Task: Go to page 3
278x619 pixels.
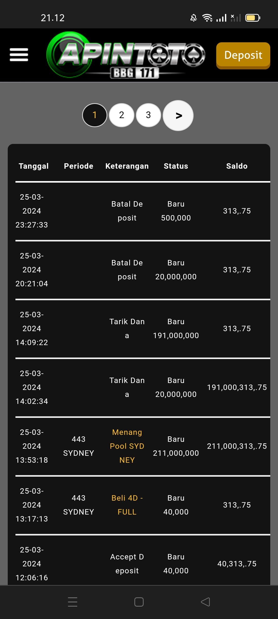Action: coord(148,115)
